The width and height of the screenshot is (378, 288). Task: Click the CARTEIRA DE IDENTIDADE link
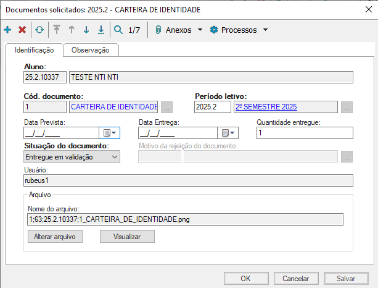[x=113, y=107]
